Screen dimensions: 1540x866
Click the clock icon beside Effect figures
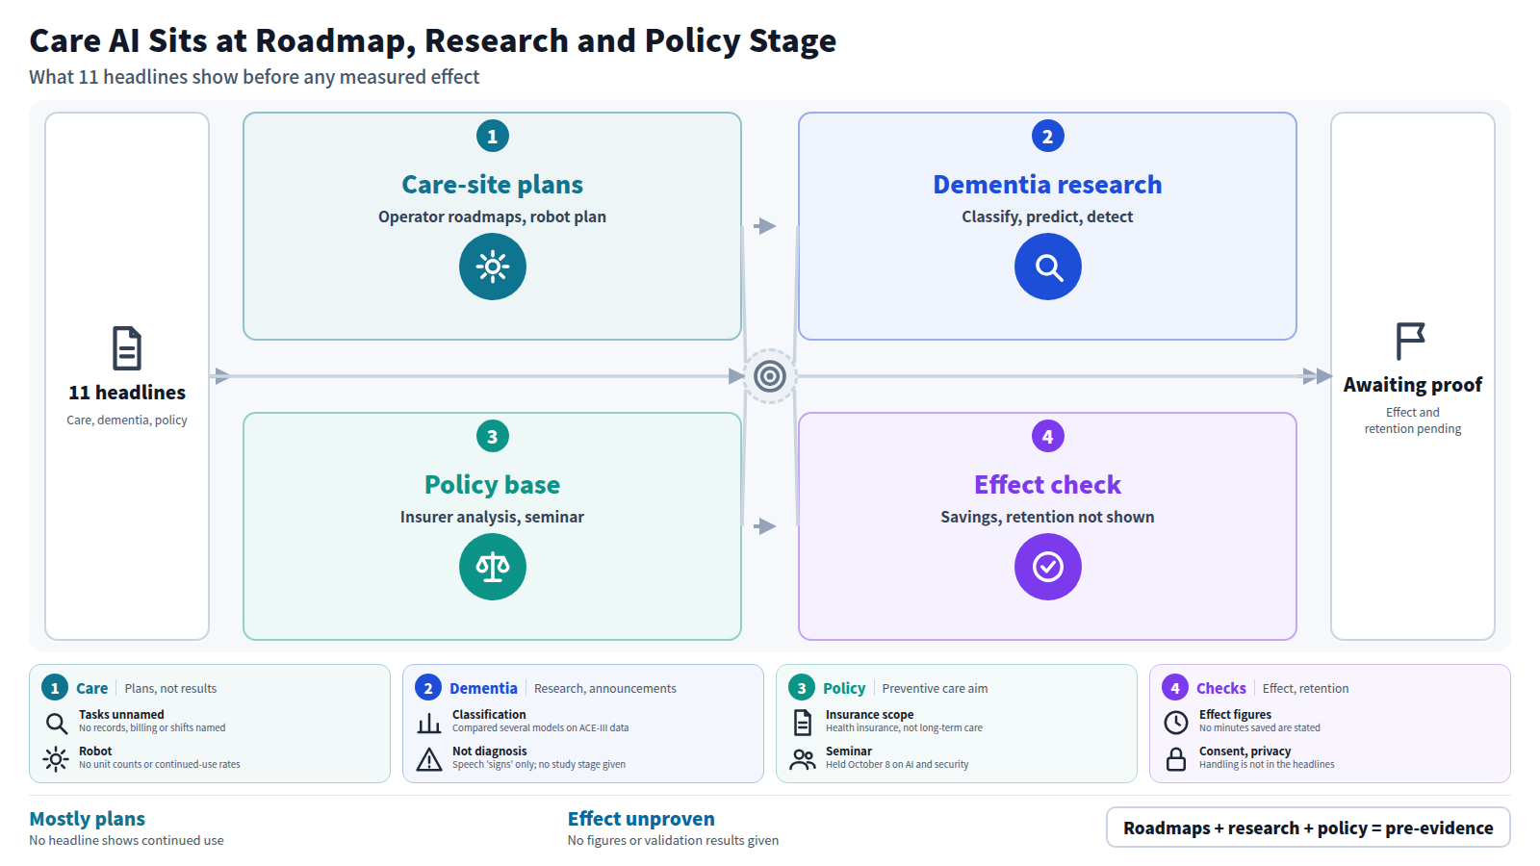[x=1176, y=723]
